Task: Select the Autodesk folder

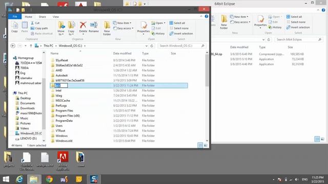Action: coord(61,75)
